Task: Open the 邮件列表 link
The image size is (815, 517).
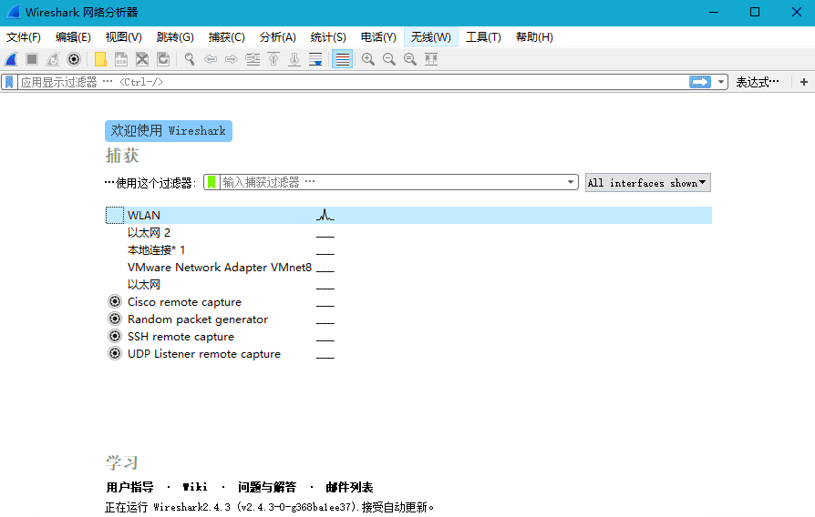Action: pos(349,487)
